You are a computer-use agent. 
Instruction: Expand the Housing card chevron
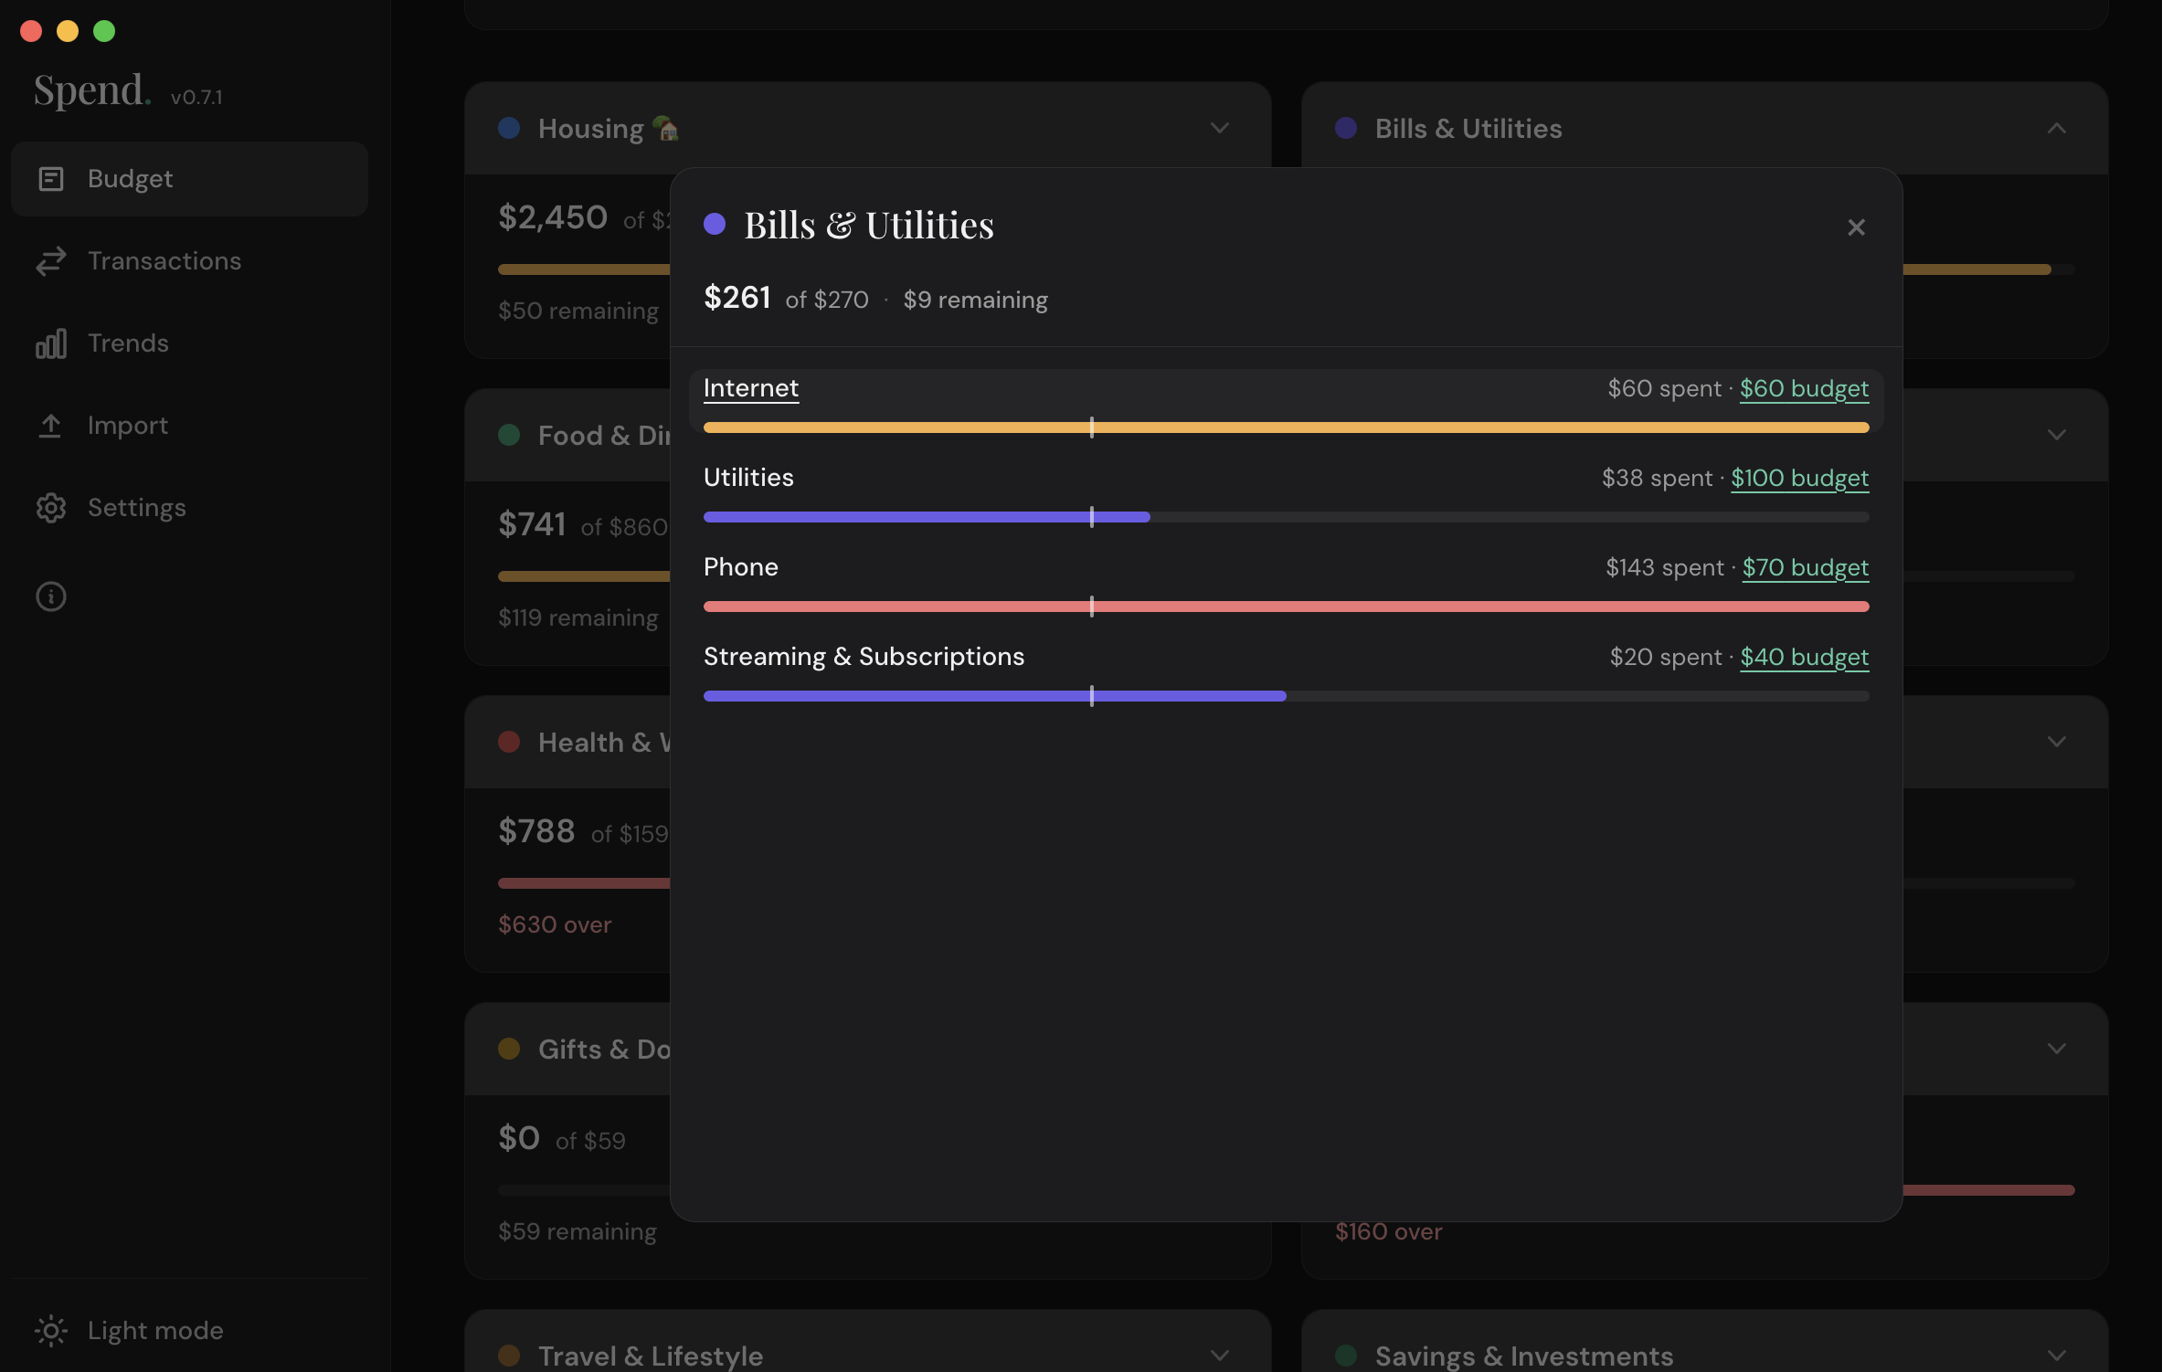click(1220, 128)
